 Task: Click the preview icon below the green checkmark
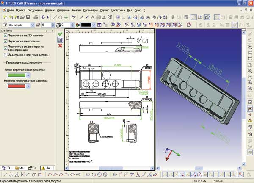[x=60, y=39]
